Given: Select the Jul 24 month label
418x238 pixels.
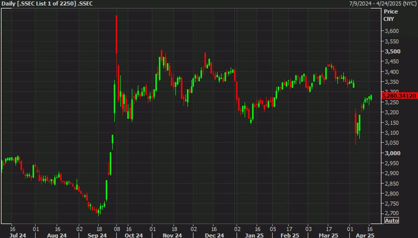Looking at the screenshot, I should 18,235.
